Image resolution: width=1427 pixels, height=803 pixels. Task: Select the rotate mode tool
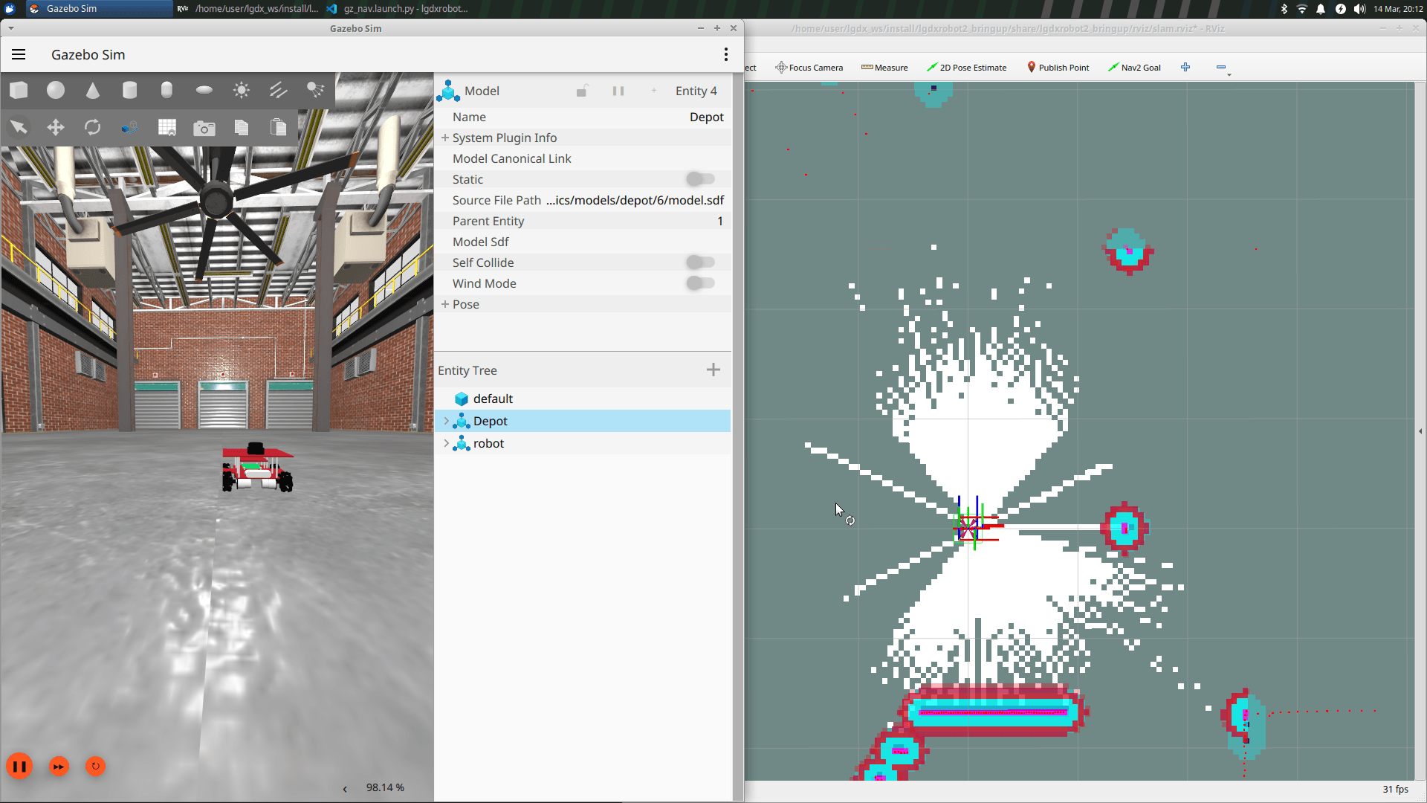coord(92,126)
